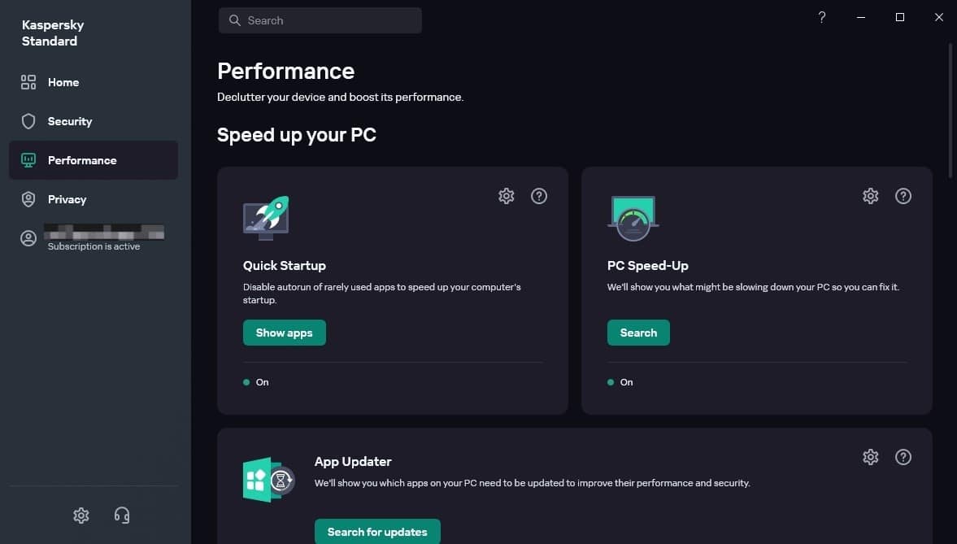Contact support using the headset icon
Viewport: 957px width, 544px height.
click(122, 515)
